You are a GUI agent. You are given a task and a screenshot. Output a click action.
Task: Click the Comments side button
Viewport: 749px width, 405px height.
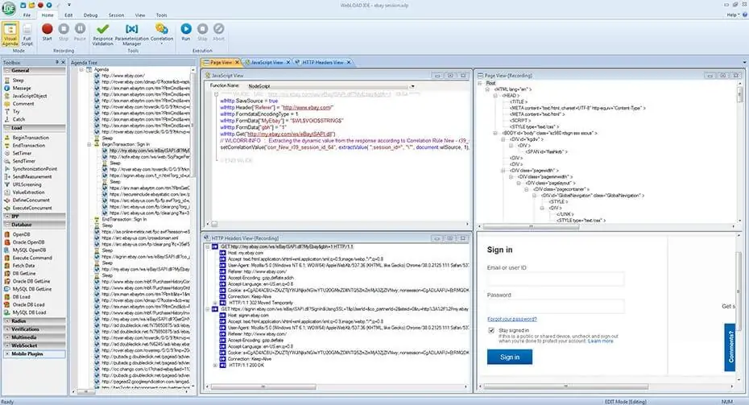[730, 347]
